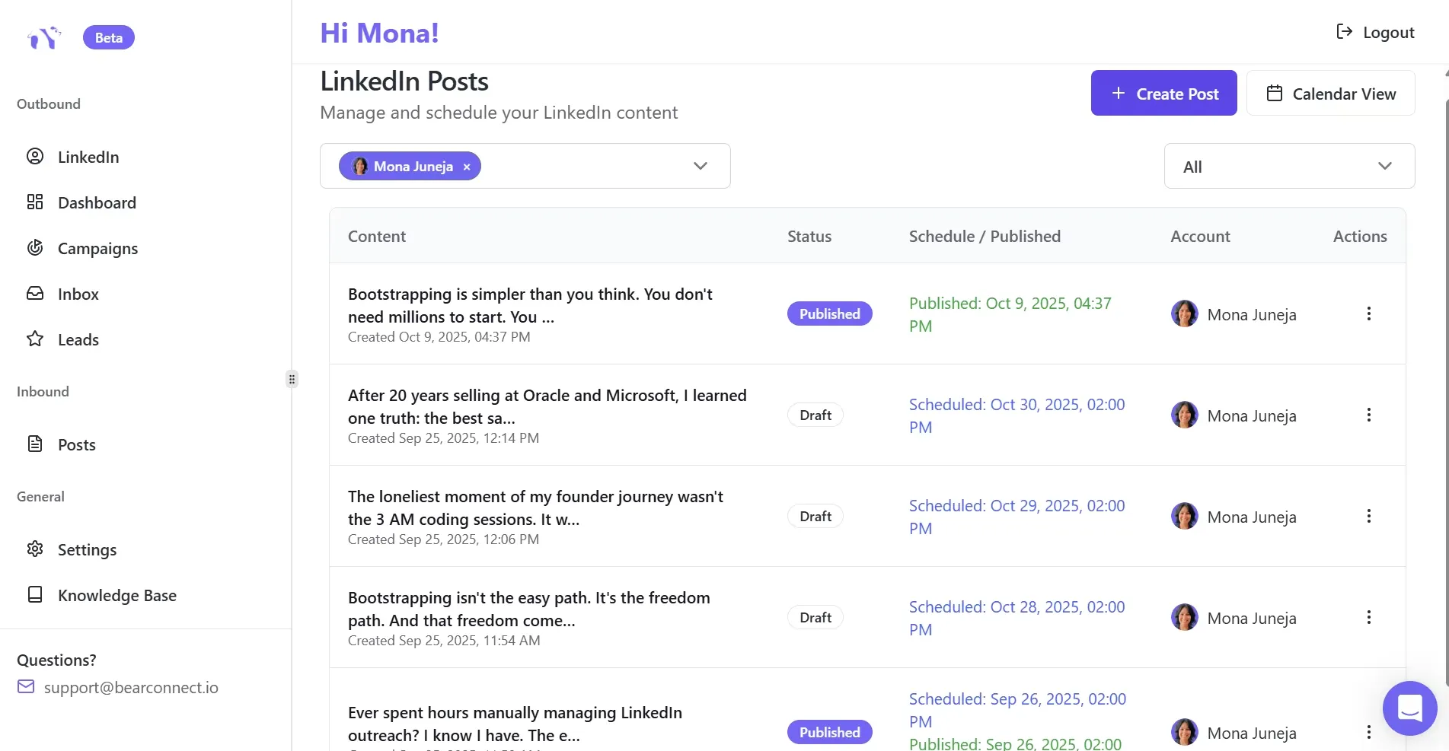The width and height of the screenshot is (1449, 751).
Task: Open the chat support bubble
Action: (x=1409, y=708)
